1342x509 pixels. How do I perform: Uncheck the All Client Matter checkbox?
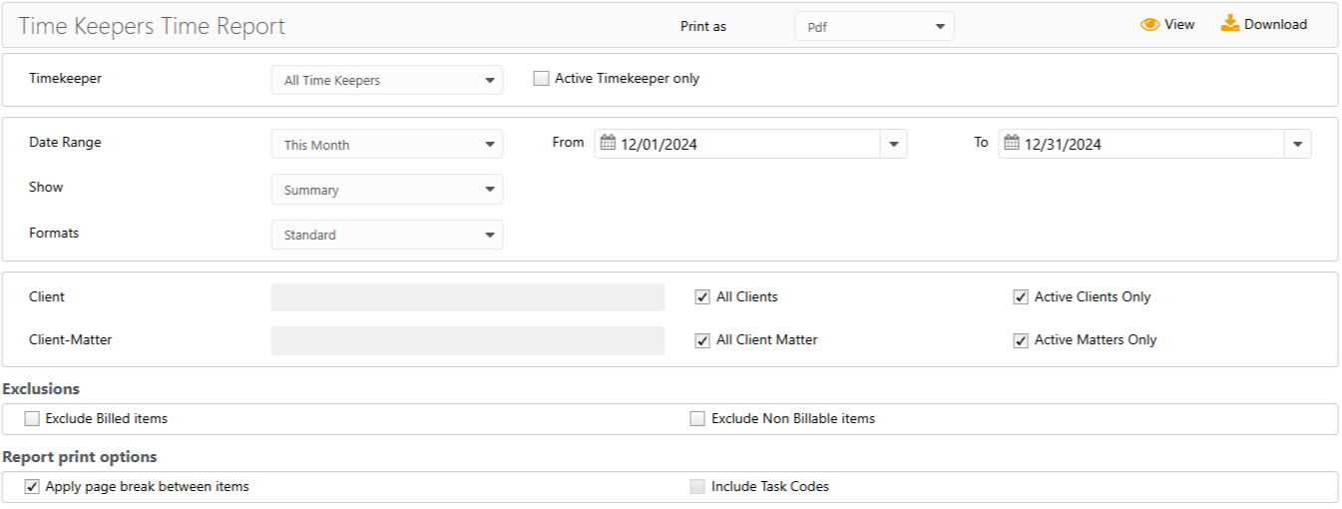[702, 340]
